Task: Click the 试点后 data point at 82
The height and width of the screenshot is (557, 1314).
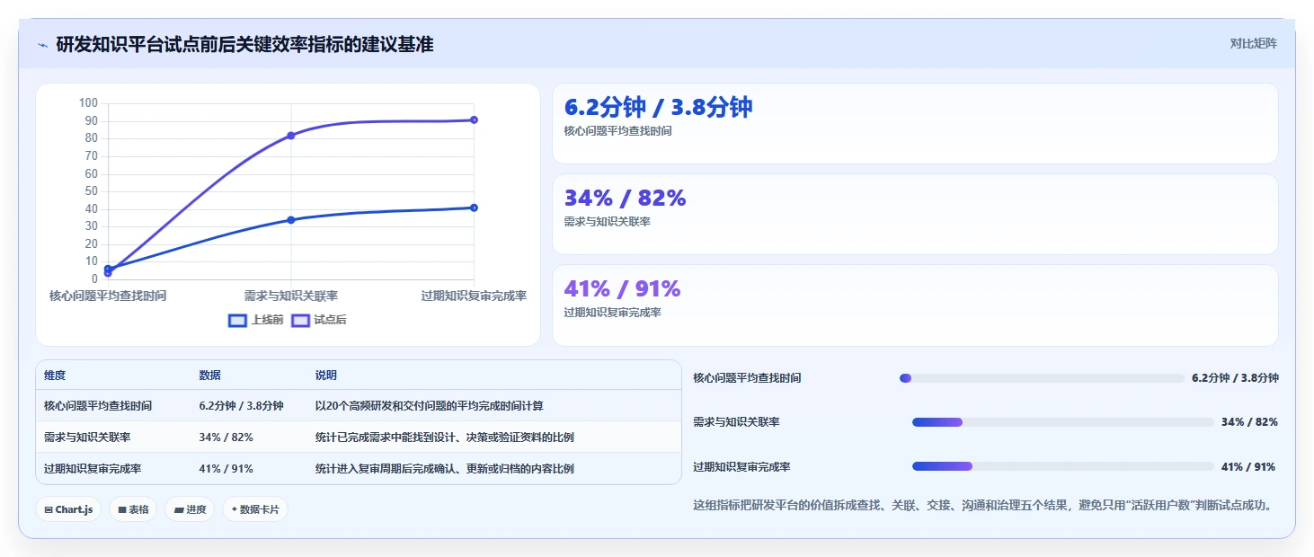Action: 291,136
